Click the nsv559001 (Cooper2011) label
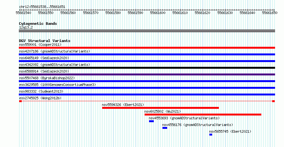284x147 pixels. click(x=40, y=45)
